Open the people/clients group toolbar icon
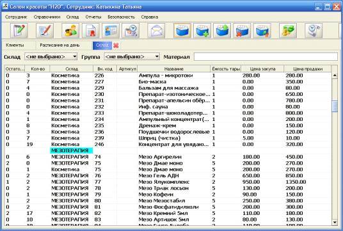This screenshot has height=231, width=343. [x=70, y=31]
